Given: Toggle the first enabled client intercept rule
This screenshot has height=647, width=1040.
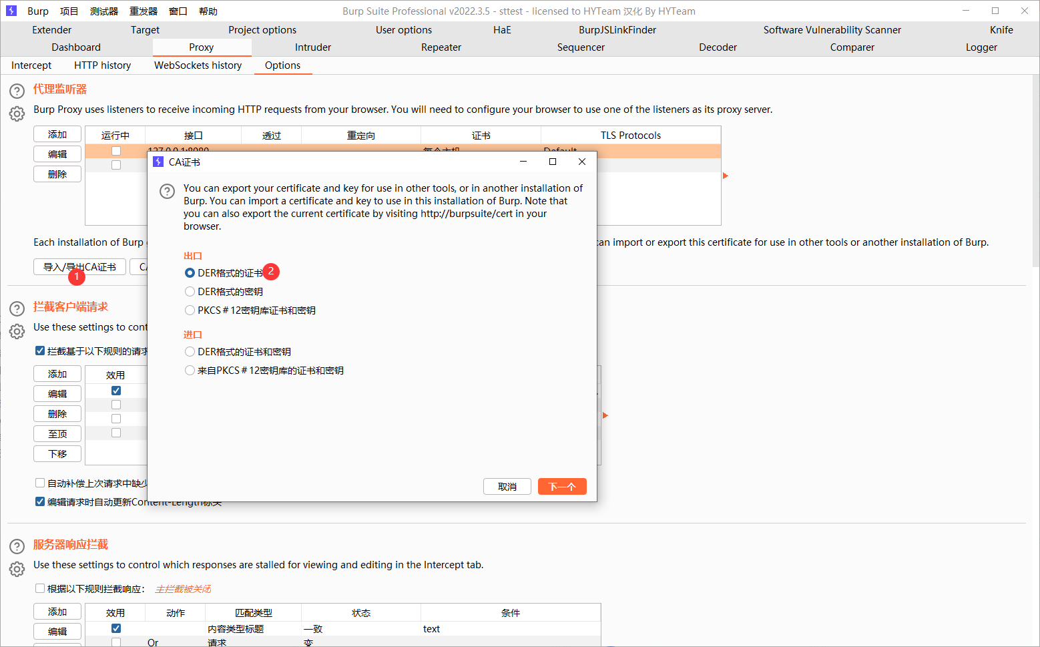Looking at the screenshot, I should click(116, 391).
